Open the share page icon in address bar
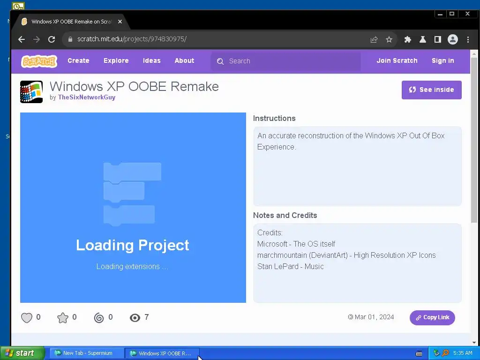 (x=374, y=39)
